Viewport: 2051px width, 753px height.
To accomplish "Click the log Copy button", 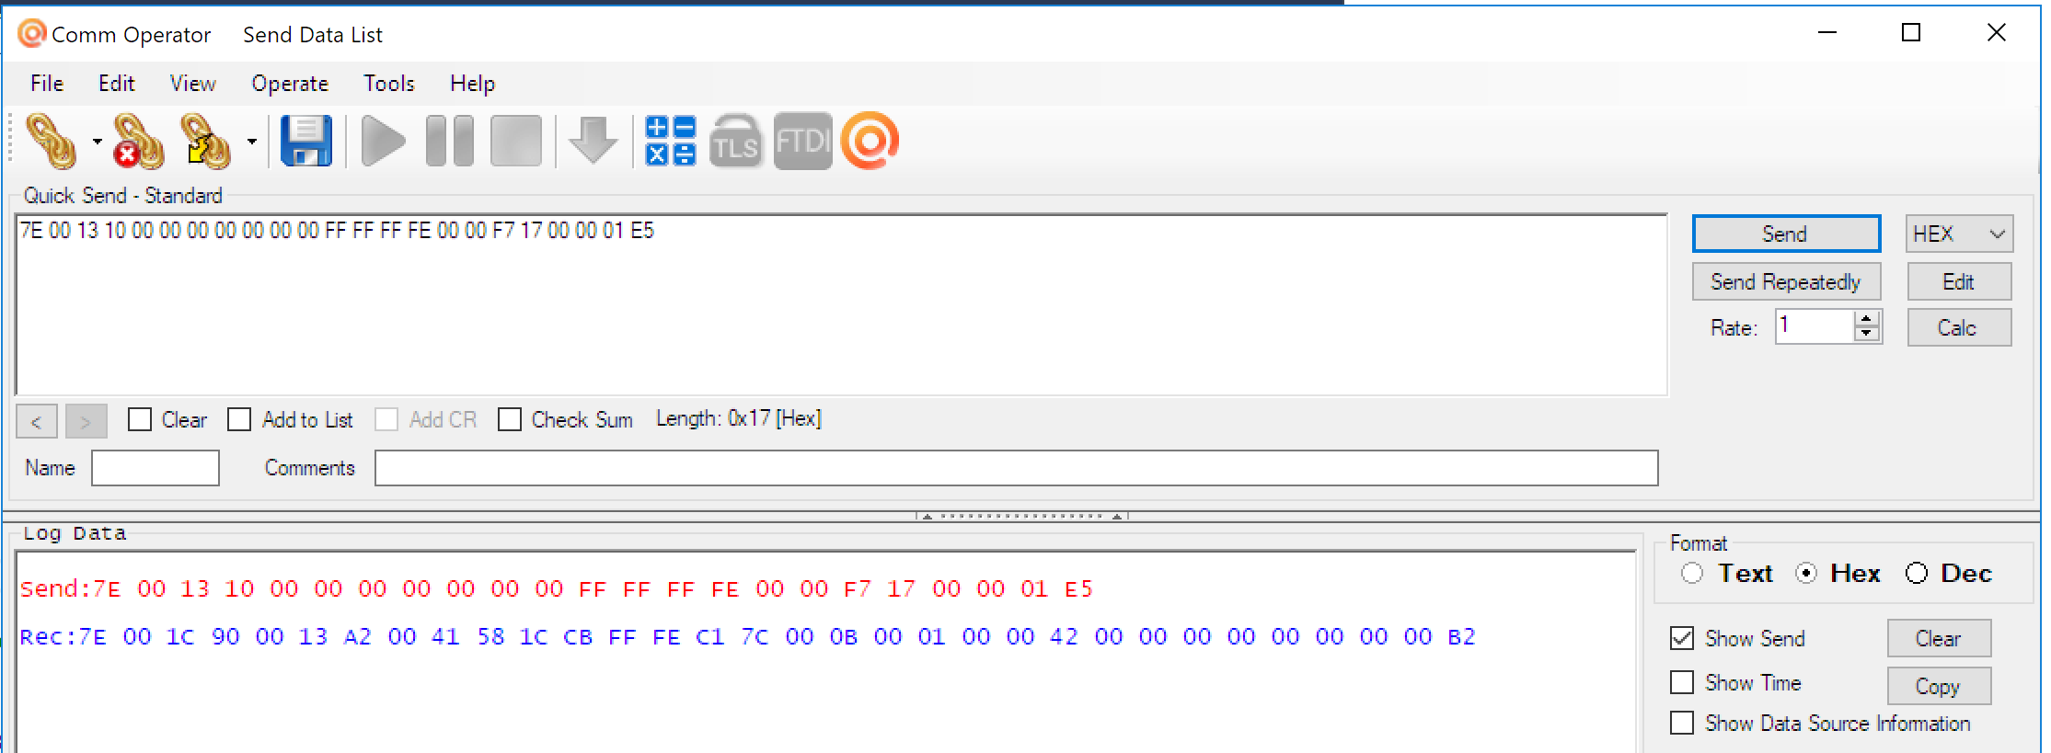I will 1939,686.
